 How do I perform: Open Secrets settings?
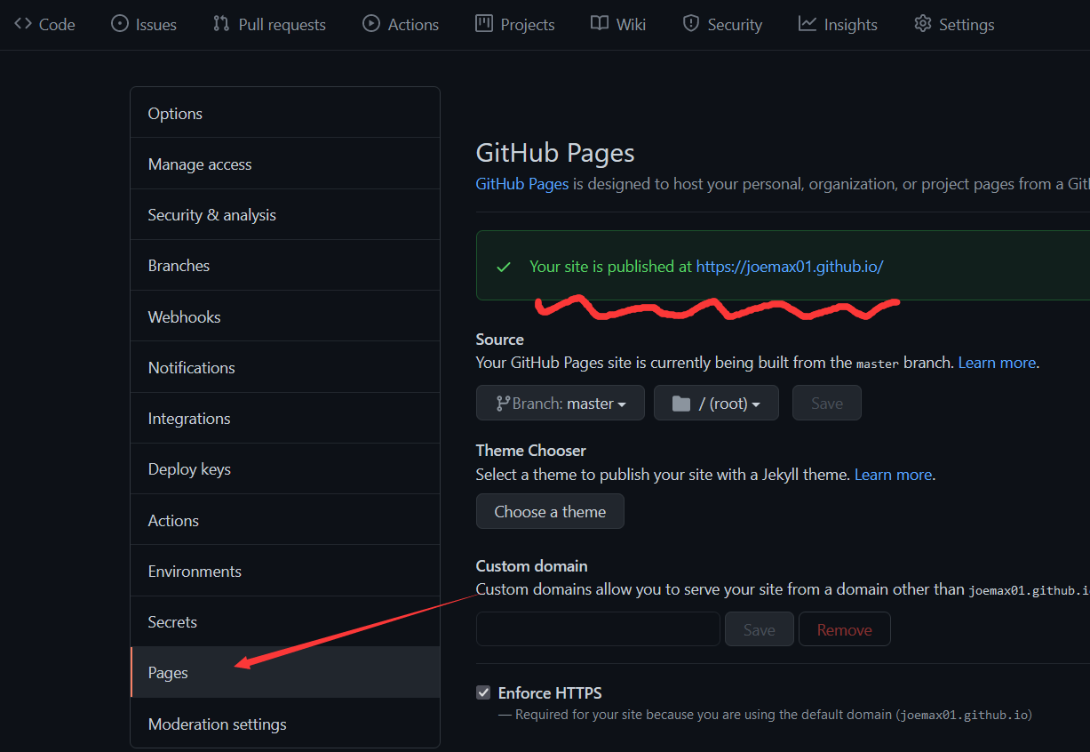(x=285, y=621)
